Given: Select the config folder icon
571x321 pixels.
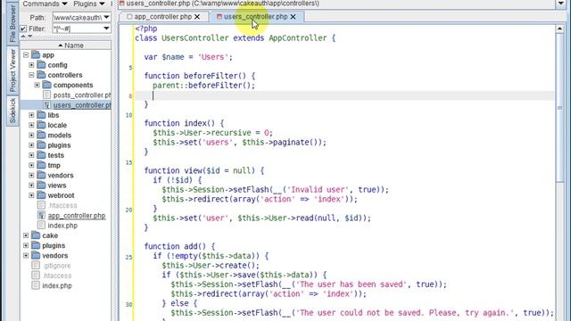Looking at the screenshot, I should 41,65.
